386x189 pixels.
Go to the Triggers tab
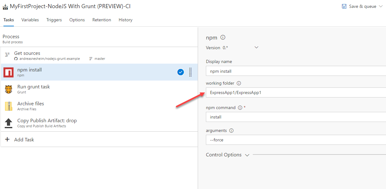(54, 20)
